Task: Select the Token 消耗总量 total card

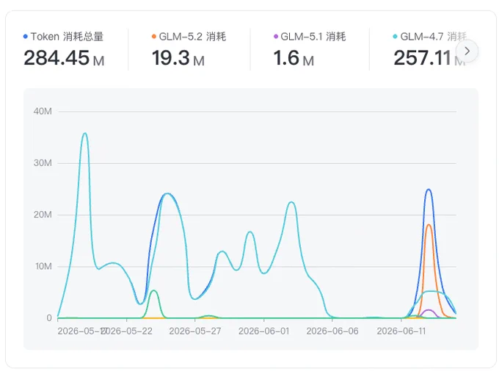Action: tap(64, 49)
